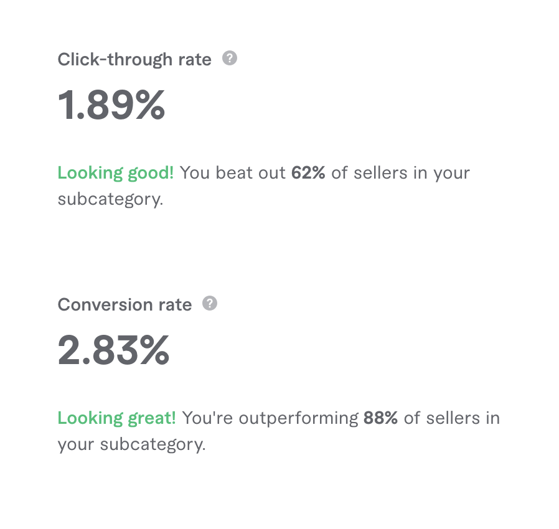Select the bold 62% figure
This screenshot has width=559, height=529.
308,173
